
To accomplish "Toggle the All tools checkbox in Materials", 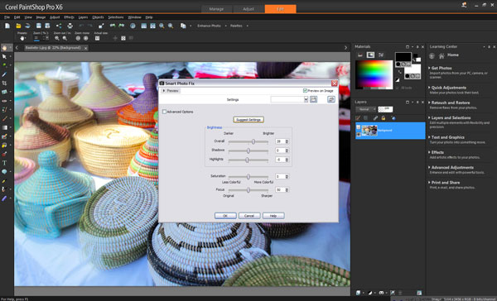I will pos(397,88).
